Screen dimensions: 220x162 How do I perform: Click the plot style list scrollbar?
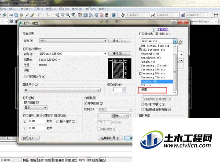pyautogui.click(x=175, y=69)
